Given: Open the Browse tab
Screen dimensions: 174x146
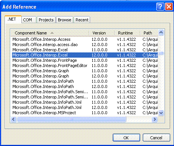Looking at the screenshot, I should click(x=64, y=20).
